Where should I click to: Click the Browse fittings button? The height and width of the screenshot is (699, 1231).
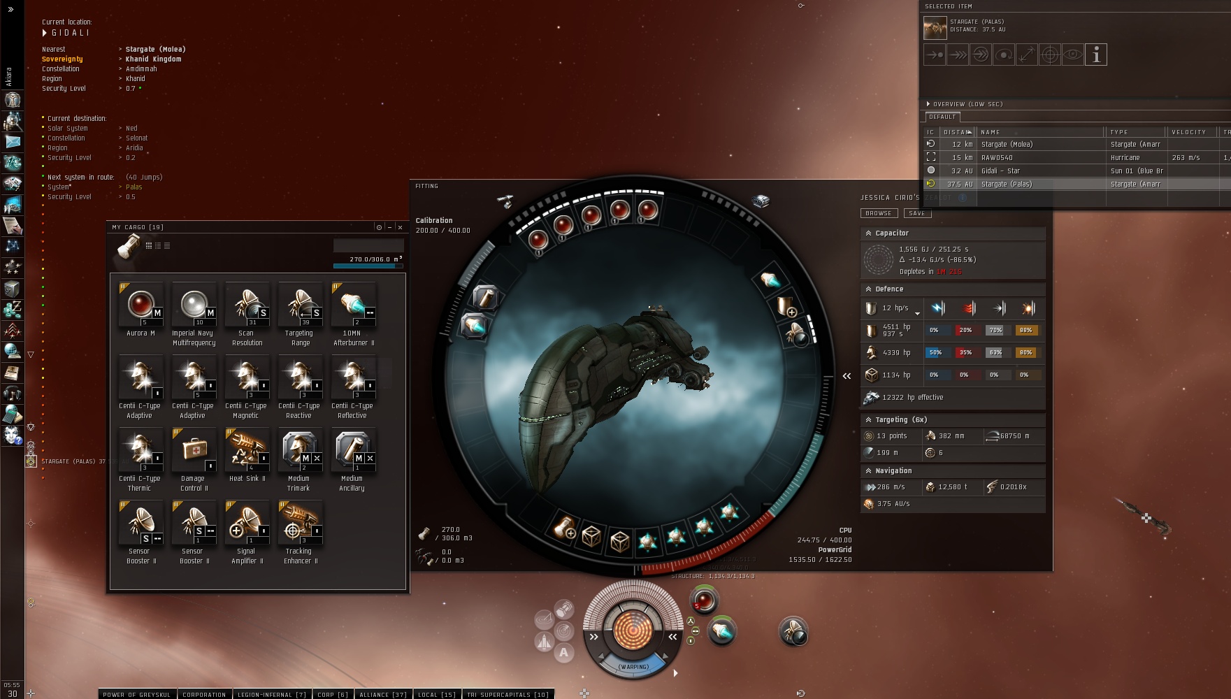(x=879, y=213)
